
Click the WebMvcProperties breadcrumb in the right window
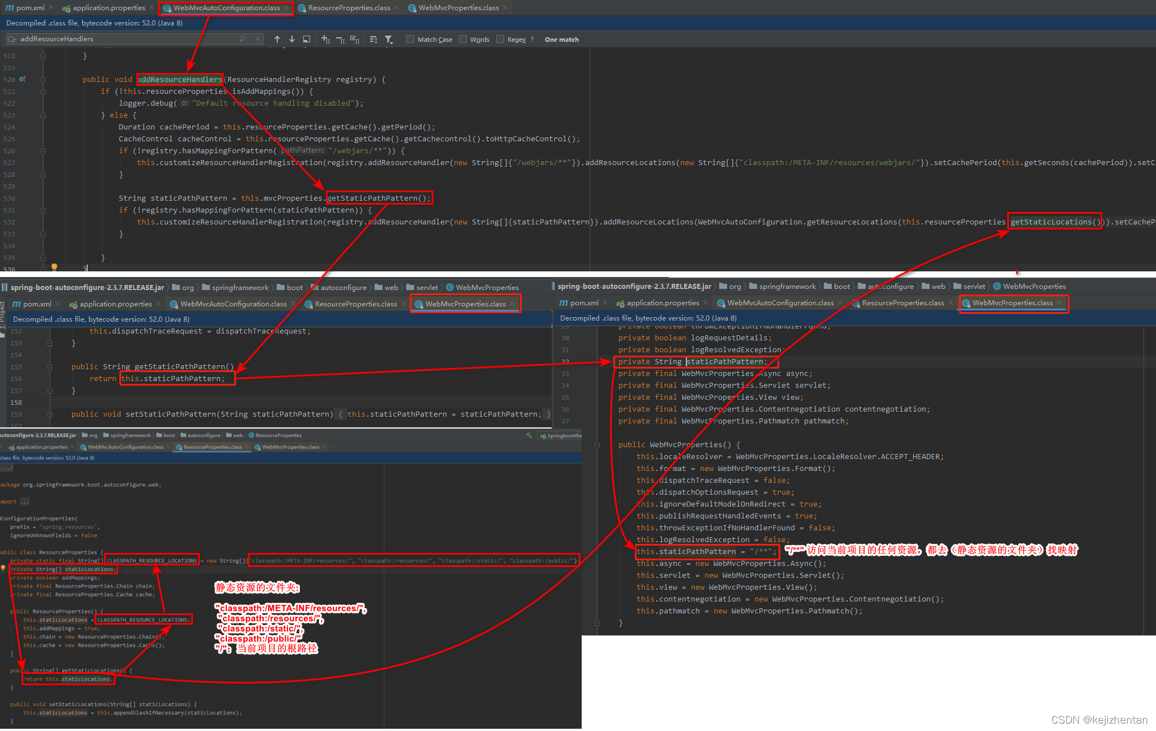point(1029,286)
